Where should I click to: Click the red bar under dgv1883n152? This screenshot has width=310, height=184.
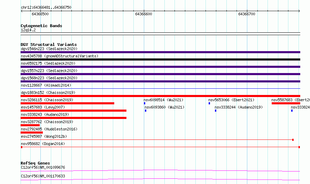pos(160,96)
